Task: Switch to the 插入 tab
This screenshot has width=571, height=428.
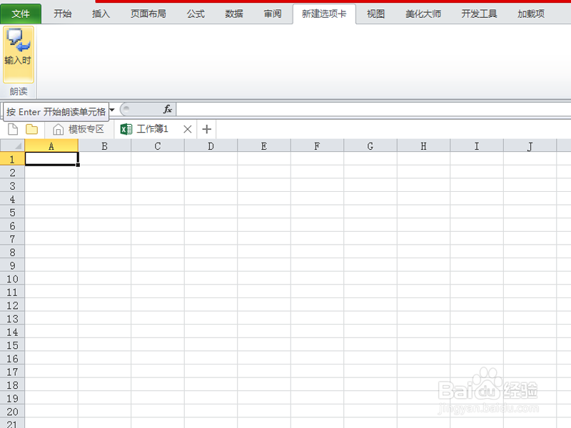Action: point(101,14)
